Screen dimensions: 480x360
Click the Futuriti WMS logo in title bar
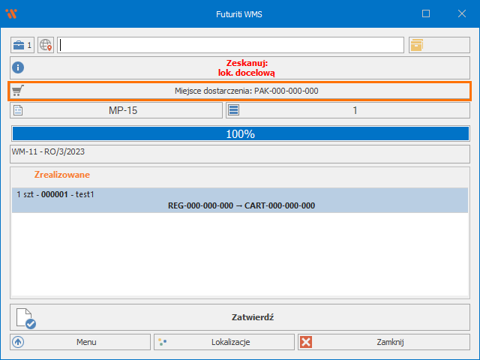coord(11,13)
